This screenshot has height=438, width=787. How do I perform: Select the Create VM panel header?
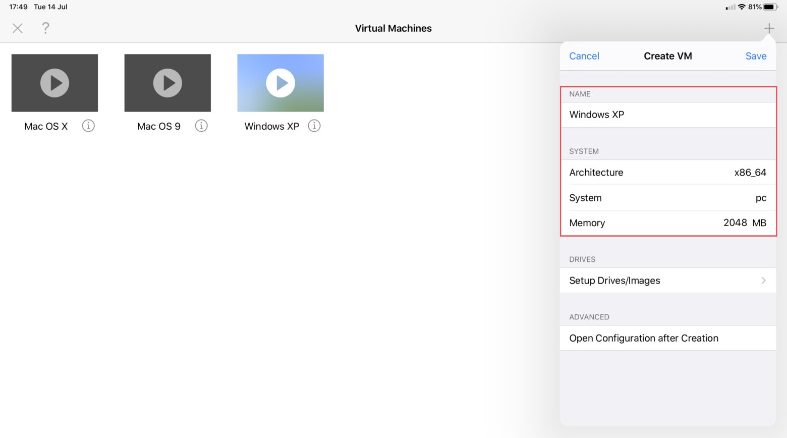pyautogui.click(x=668, y=56)
